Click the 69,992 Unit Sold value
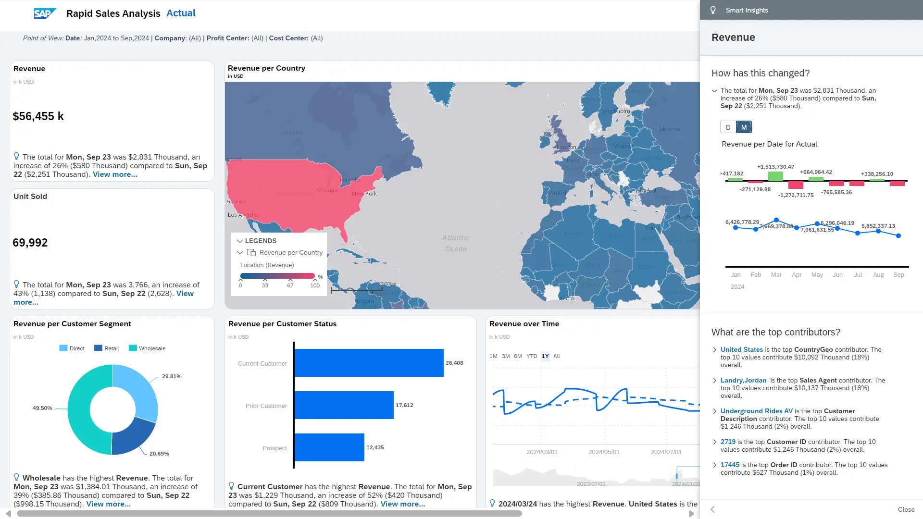 click(x=30, y=243)
